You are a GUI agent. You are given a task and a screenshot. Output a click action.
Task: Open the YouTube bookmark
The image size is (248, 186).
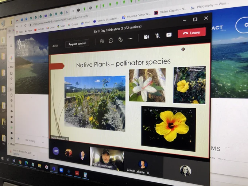[39, 29]
